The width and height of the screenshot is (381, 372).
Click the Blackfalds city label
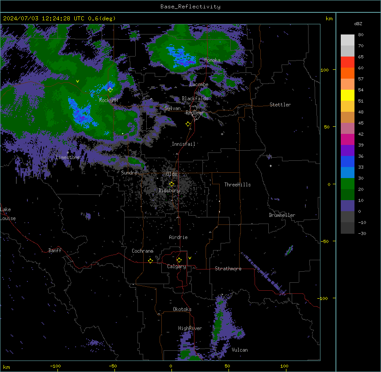[x=195, y=99]
